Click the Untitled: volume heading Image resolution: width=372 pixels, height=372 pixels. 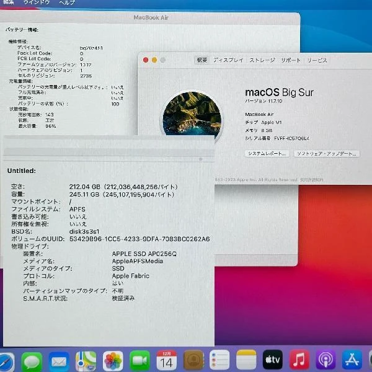(22, 171)
